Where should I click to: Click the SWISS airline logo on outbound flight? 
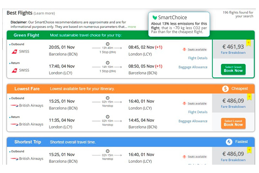click(x=14, y=52)
